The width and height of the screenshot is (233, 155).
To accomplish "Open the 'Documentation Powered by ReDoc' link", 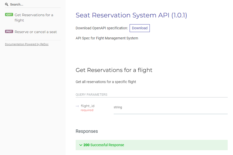I will 27,44.
